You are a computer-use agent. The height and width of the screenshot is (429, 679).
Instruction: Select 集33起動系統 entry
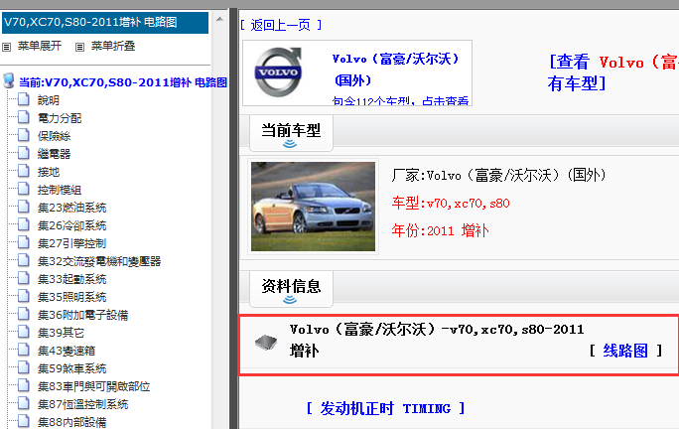[71, 279]
